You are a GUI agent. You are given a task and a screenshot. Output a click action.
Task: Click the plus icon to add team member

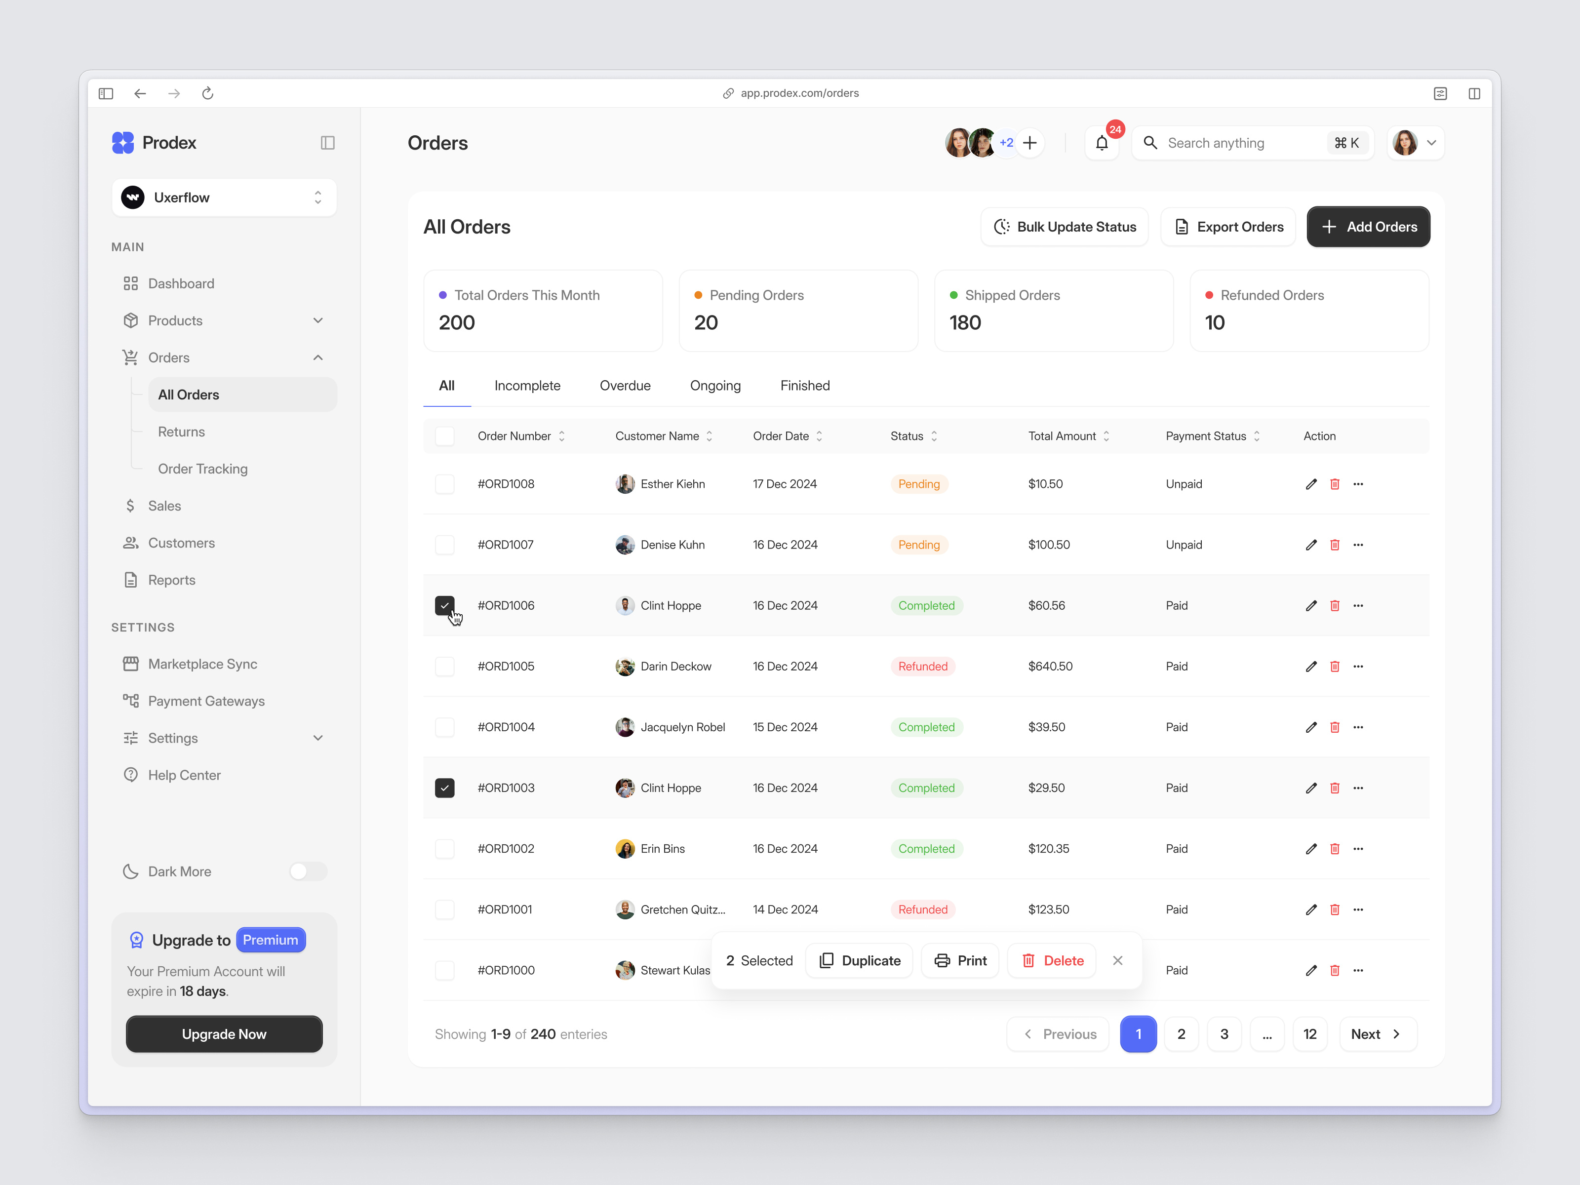pos(1029,143)
